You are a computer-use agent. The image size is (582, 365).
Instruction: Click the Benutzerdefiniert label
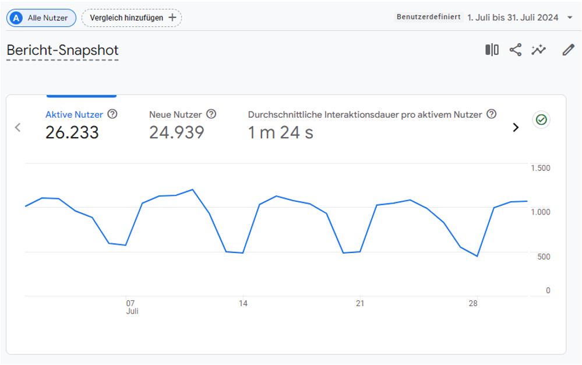point(429,17)
